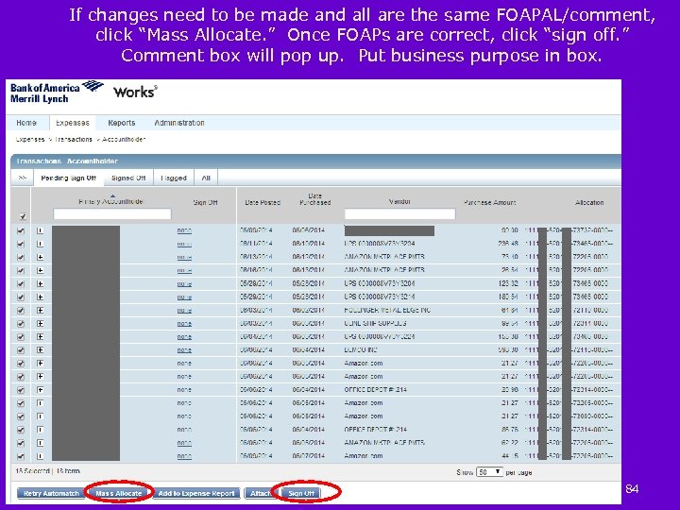Click the Bank of America Merrill Lynch logo

(57, 92)
